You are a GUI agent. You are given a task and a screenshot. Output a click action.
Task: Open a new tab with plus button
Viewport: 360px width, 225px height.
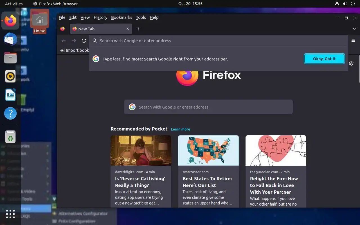click(x=138, y=29)
